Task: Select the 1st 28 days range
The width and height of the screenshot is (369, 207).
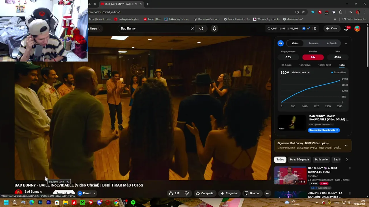Action: (x=325, y=65)
